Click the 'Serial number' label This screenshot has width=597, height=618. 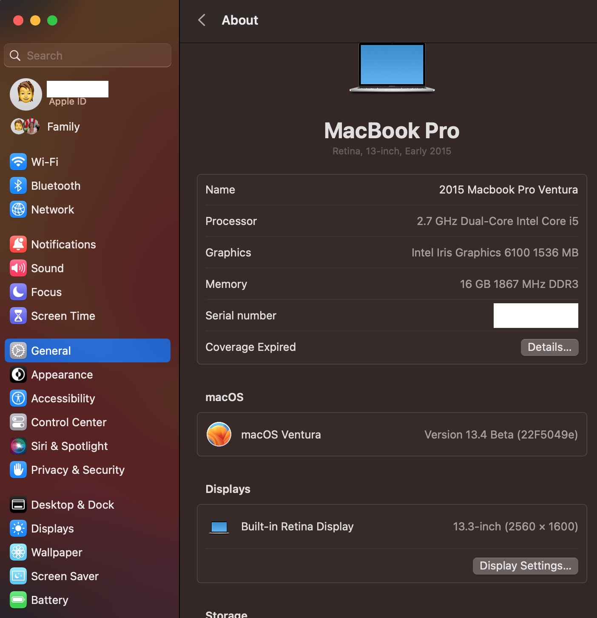click(241, 316)
